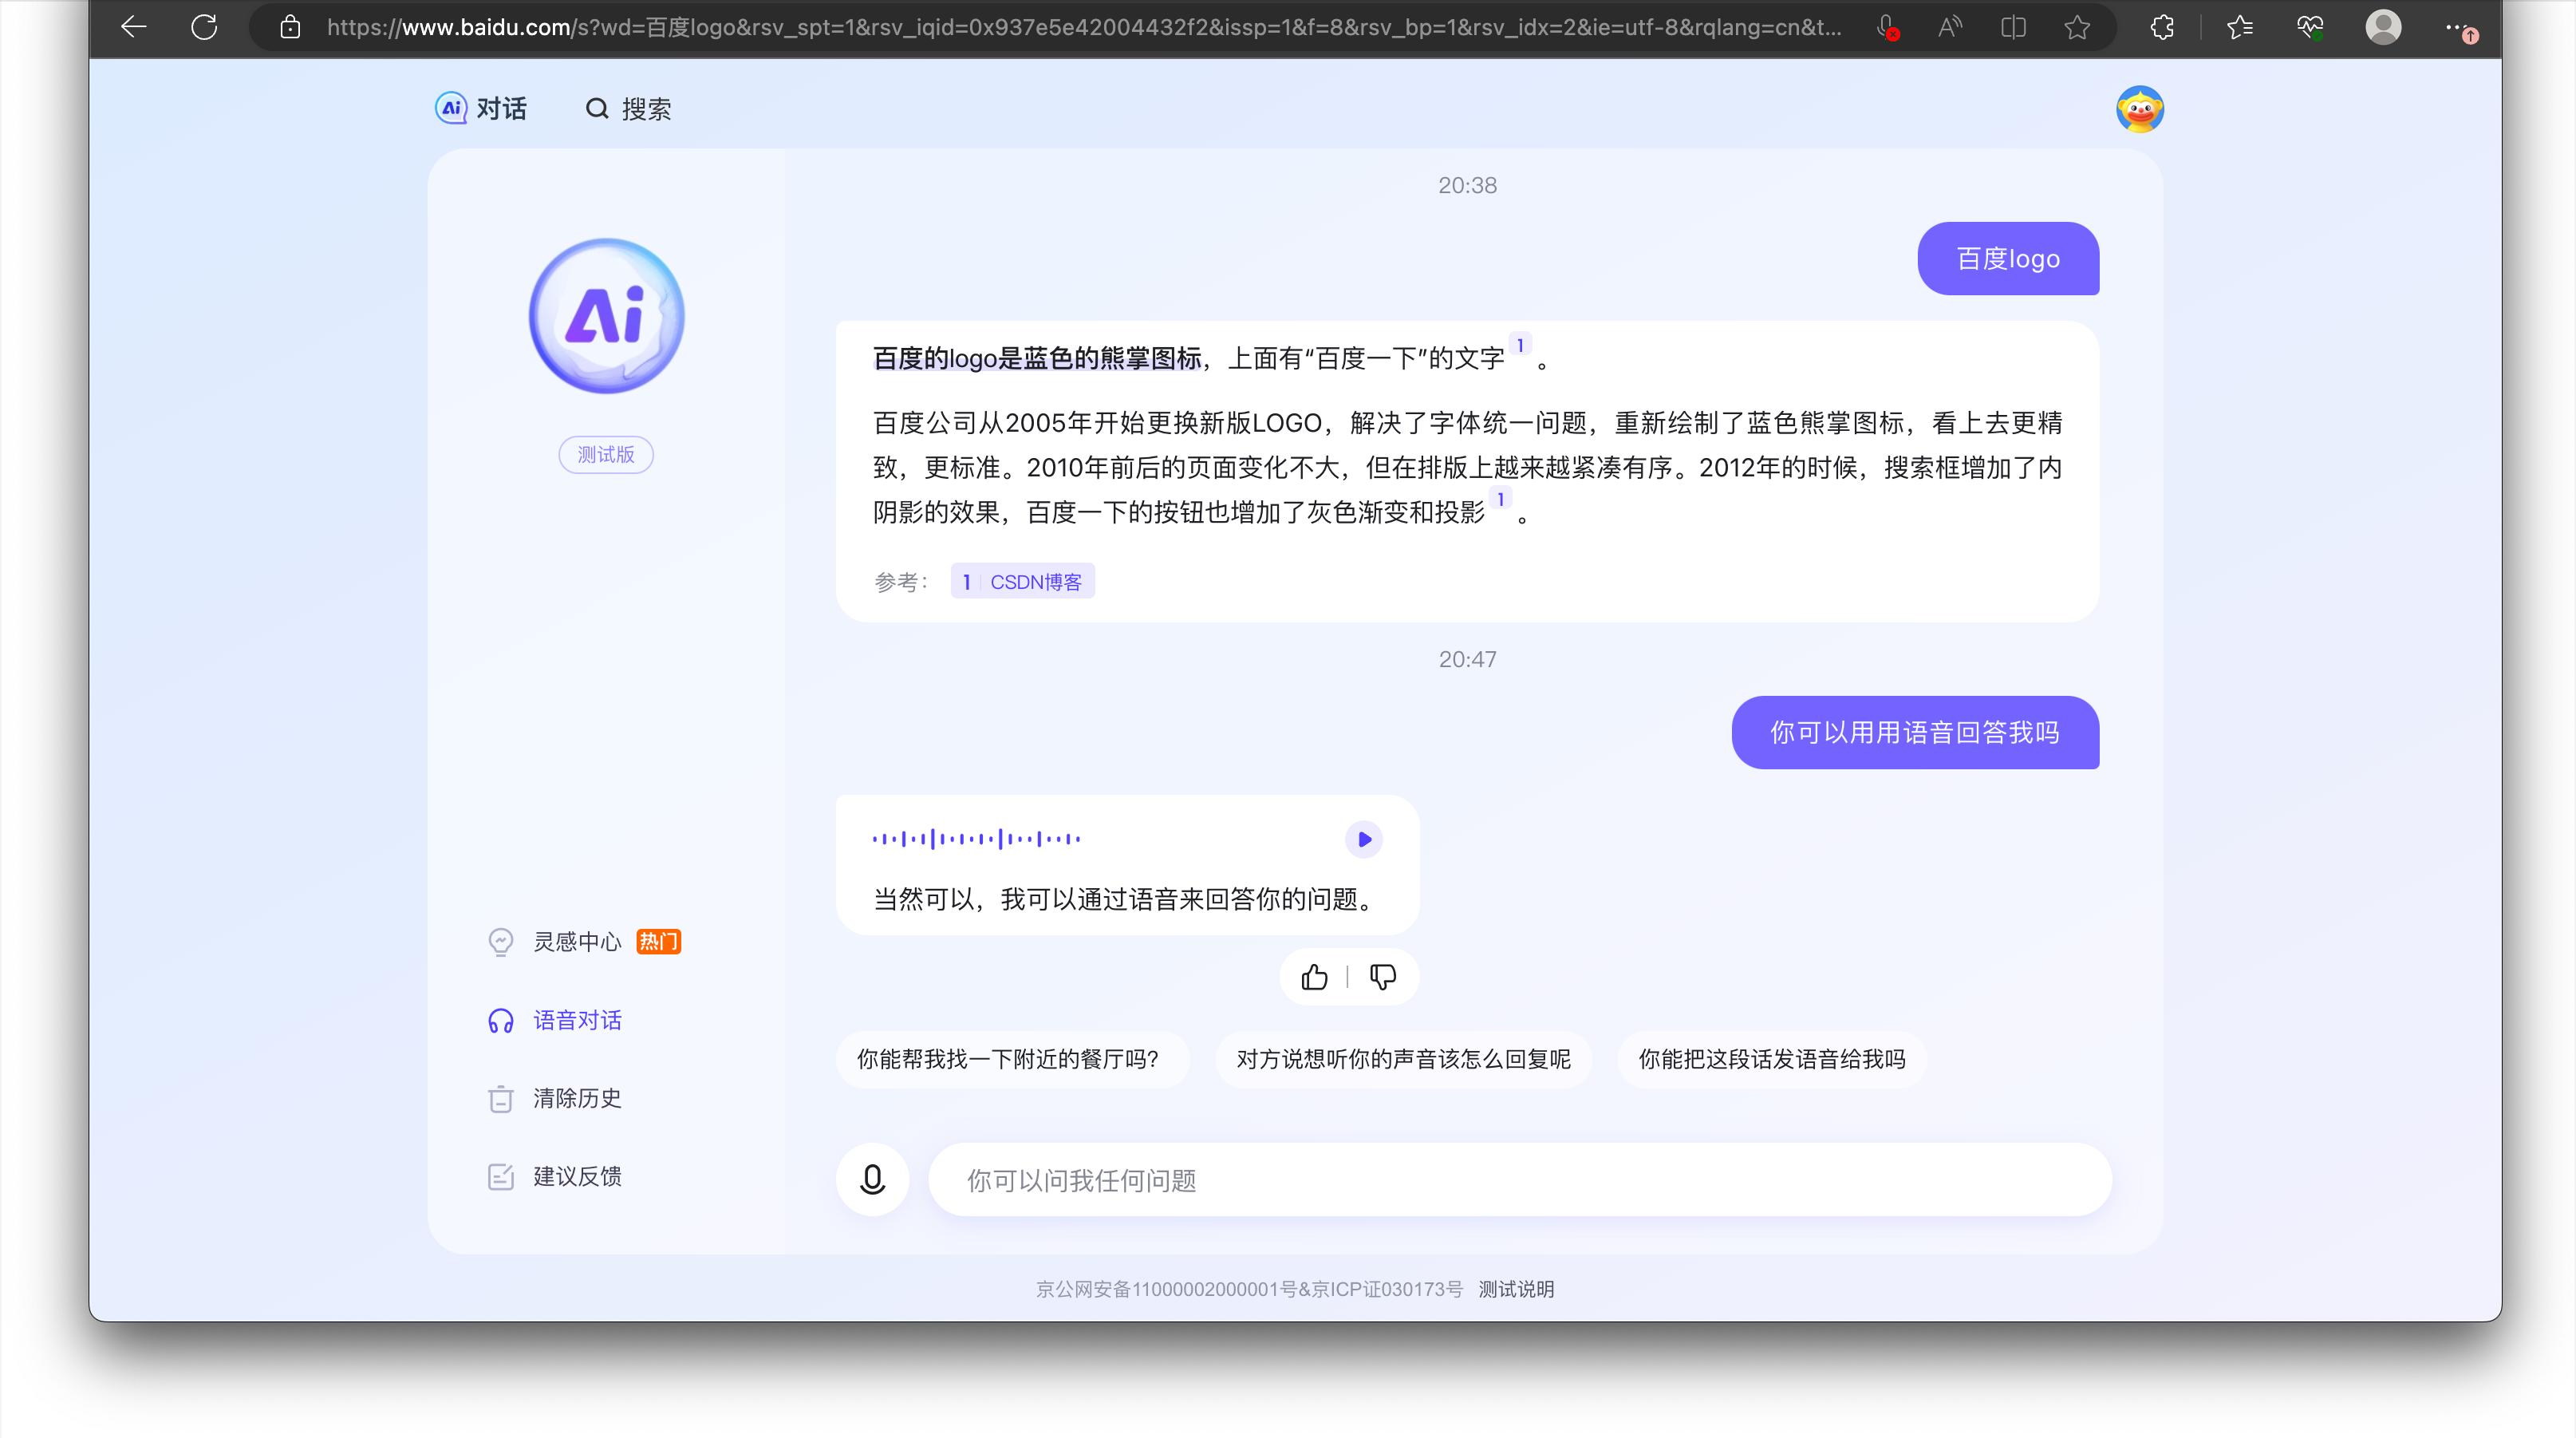Open 灵感中心 inspiration center
The width and height of the screenshot is (2576, 1438).
coord(577,941)
